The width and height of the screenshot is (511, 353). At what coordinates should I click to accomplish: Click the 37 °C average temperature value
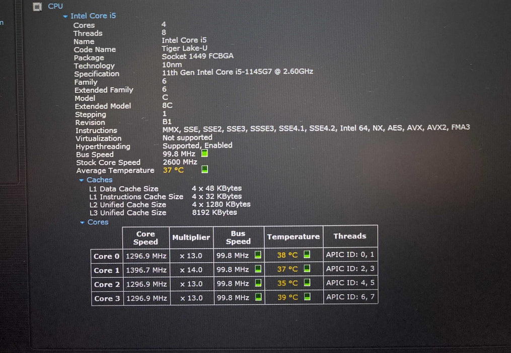(173, 170)
